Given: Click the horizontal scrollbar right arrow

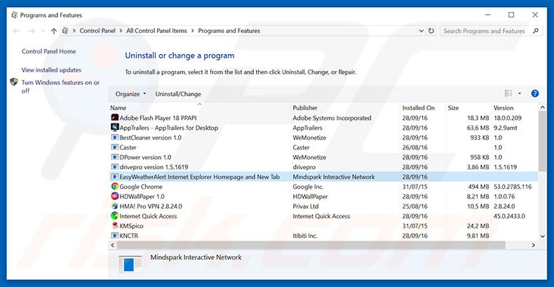Looking at the screenshot, I should [534, 245].
